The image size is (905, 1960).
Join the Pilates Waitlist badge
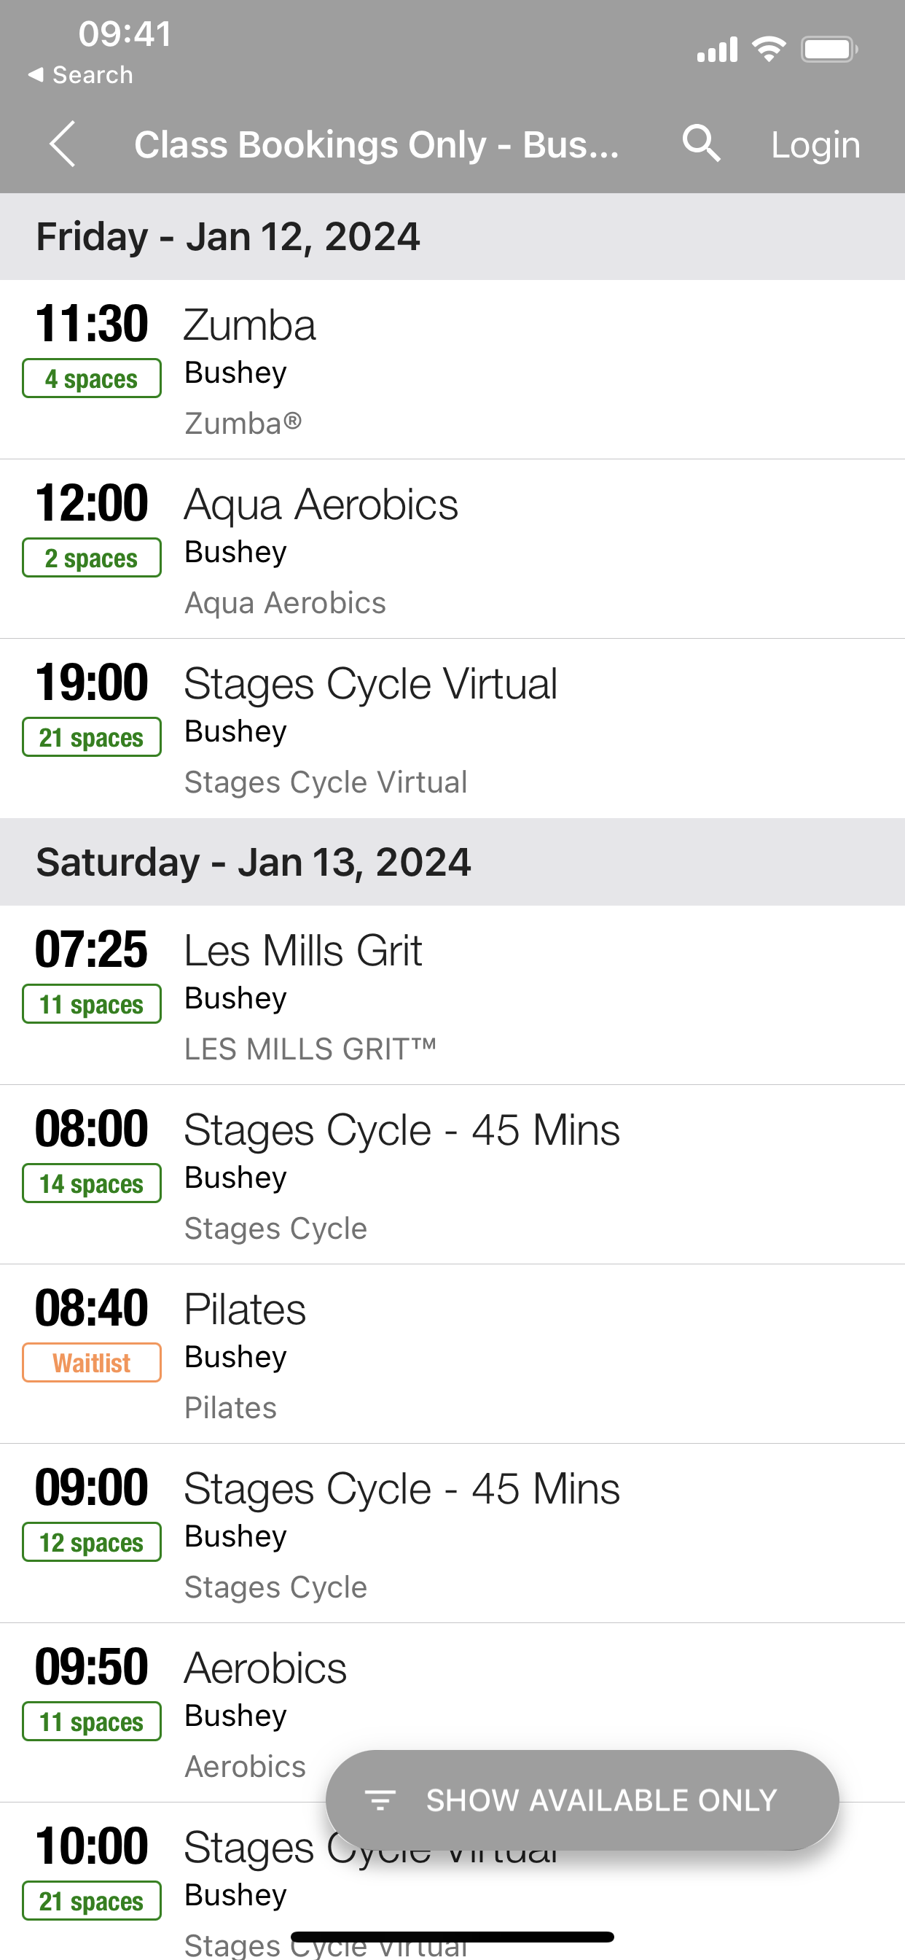pyautogui.click(x=92, y=1363)
